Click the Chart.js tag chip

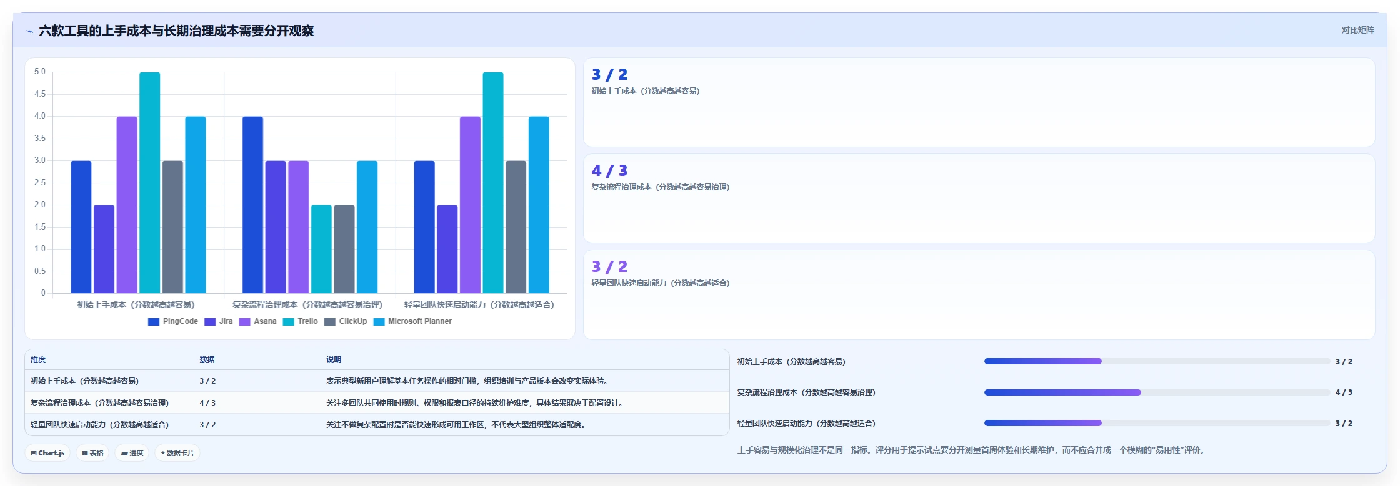[x=47, y=453]
